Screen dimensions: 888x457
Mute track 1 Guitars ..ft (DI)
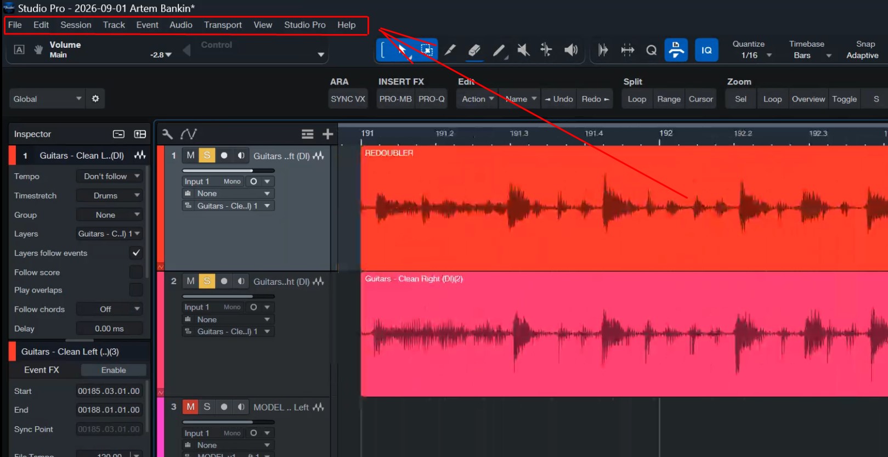click(190, 155)
